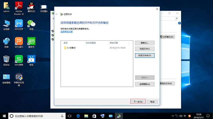
Task: Click the 2018/3/15 18:42 date cell
Action: (117, 48)
